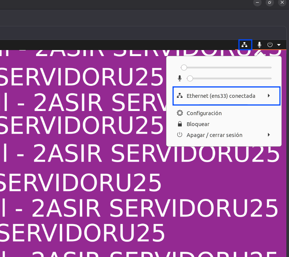Close the outer window
Image resolution: width=289 pixels, height=257 pixels.
click(x=282, y=2)
